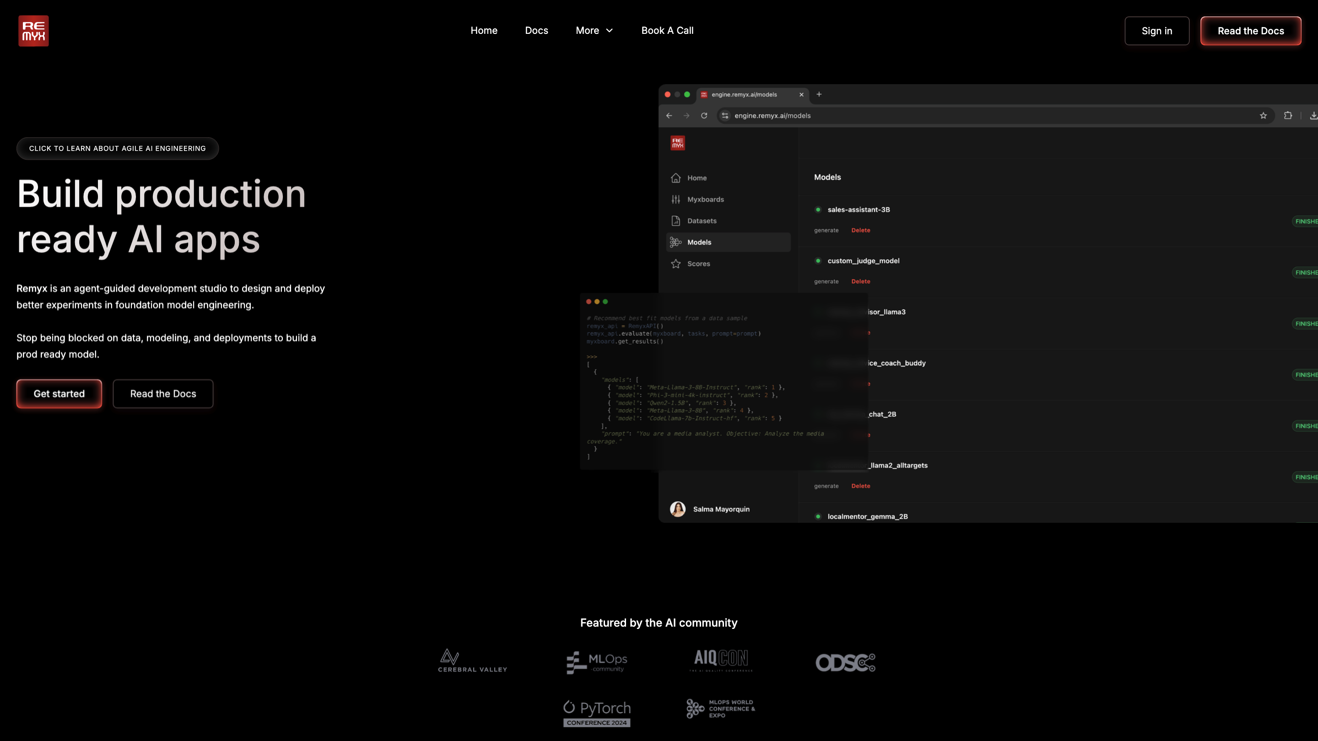Click the AIQCON conference logo
Image resolution: width=1318 pixels, height=741 pixels.
721,660
